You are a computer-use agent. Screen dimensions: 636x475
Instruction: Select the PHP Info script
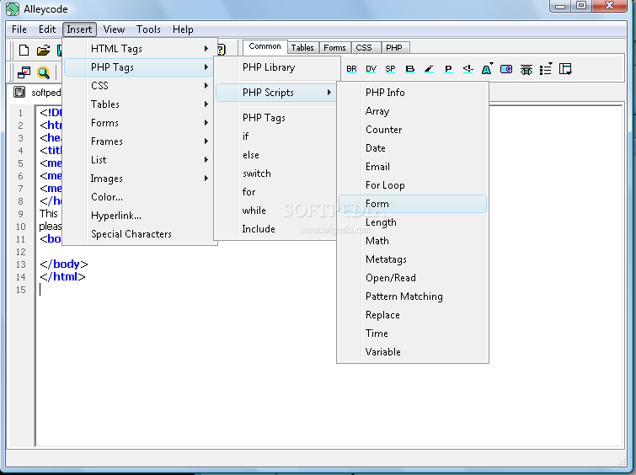point(413,93)
